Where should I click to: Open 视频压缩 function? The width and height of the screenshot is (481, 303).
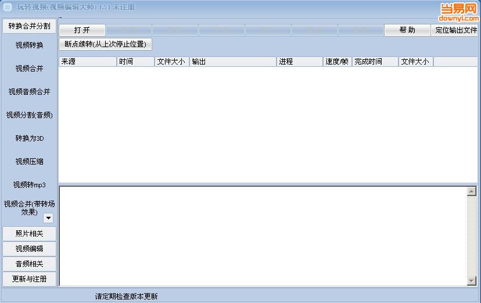coord(29,162)
